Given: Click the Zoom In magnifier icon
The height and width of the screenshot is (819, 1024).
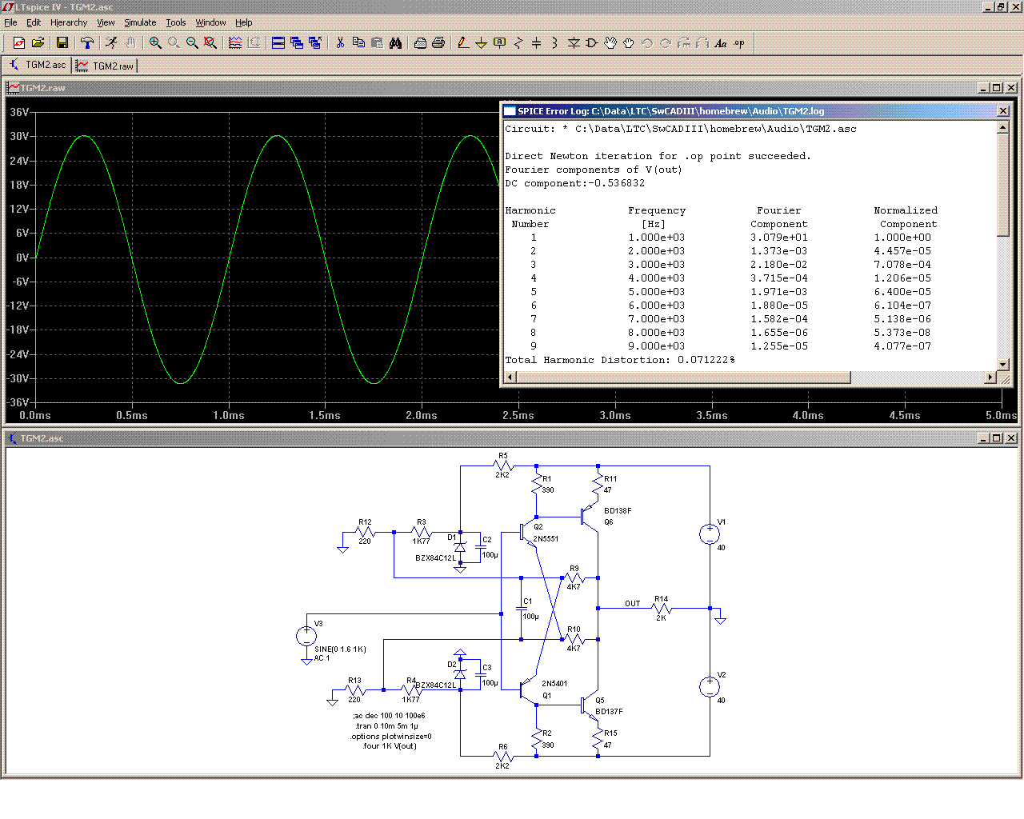Looking at the screenshot, I should point(155,43).
